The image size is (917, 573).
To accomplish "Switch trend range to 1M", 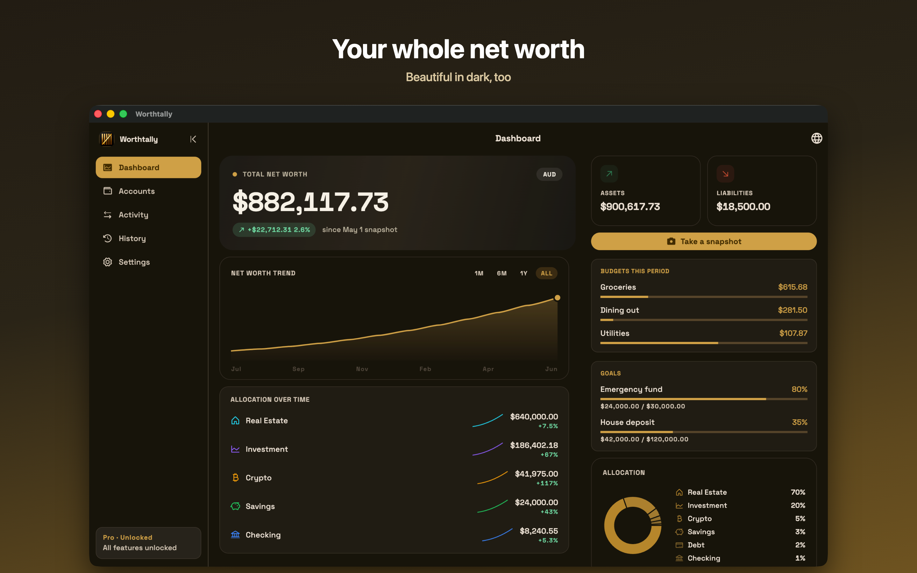I will coord(479,273).
